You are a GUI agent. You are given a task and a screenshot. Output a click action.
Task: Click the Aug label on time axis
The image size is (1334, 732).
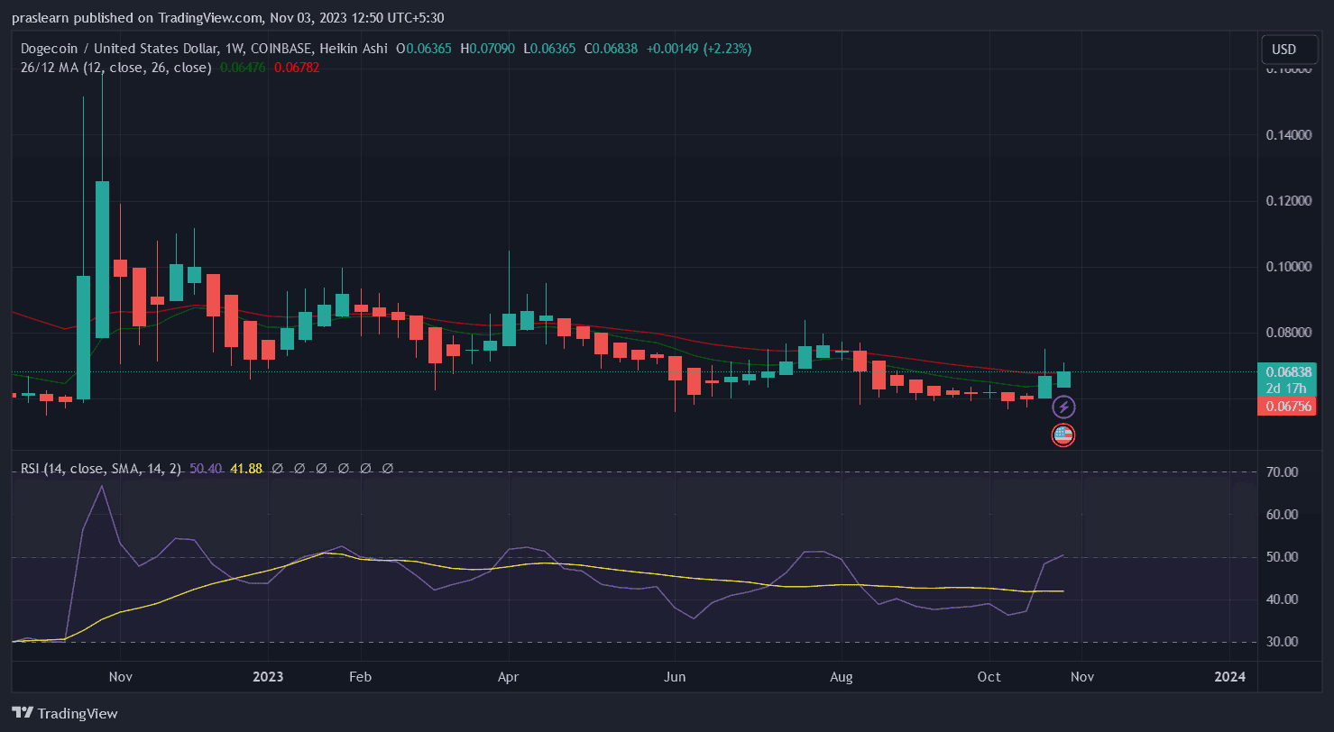click(x=842, y=677)
